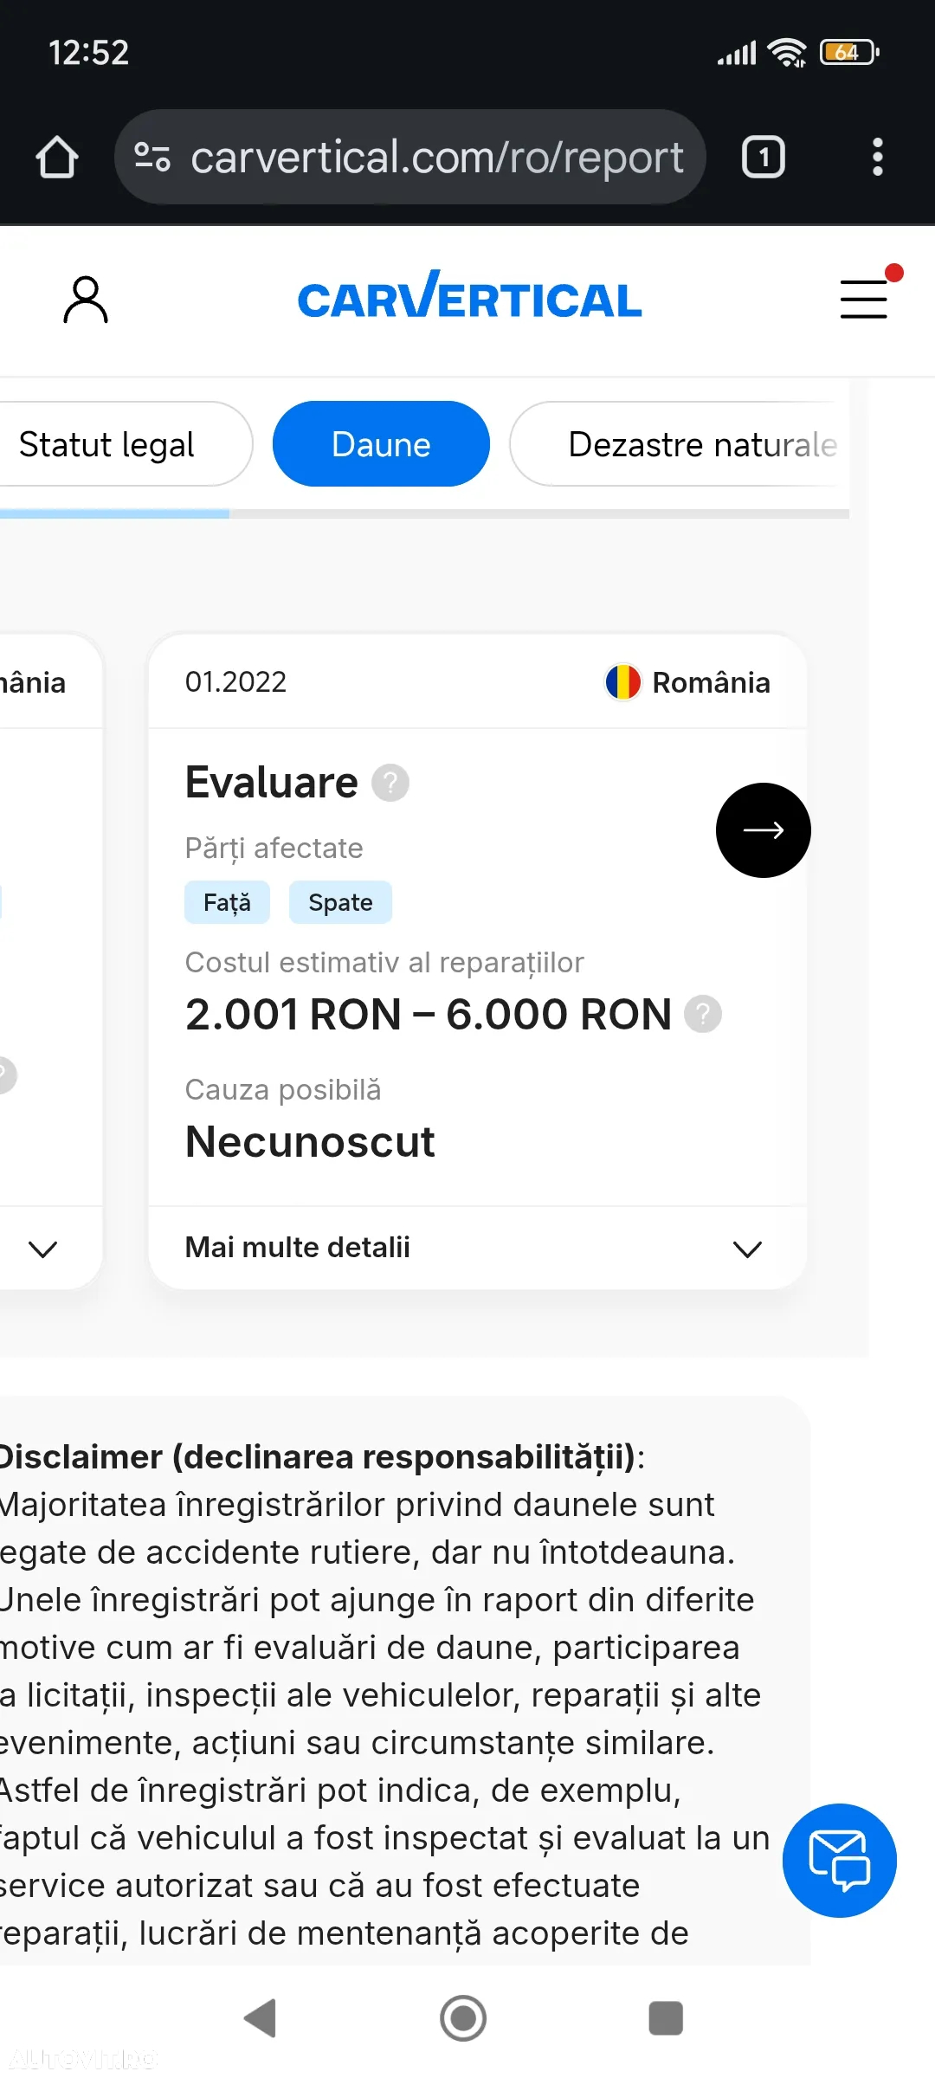Expand Mai multe detalii section

pos(477,1248)
